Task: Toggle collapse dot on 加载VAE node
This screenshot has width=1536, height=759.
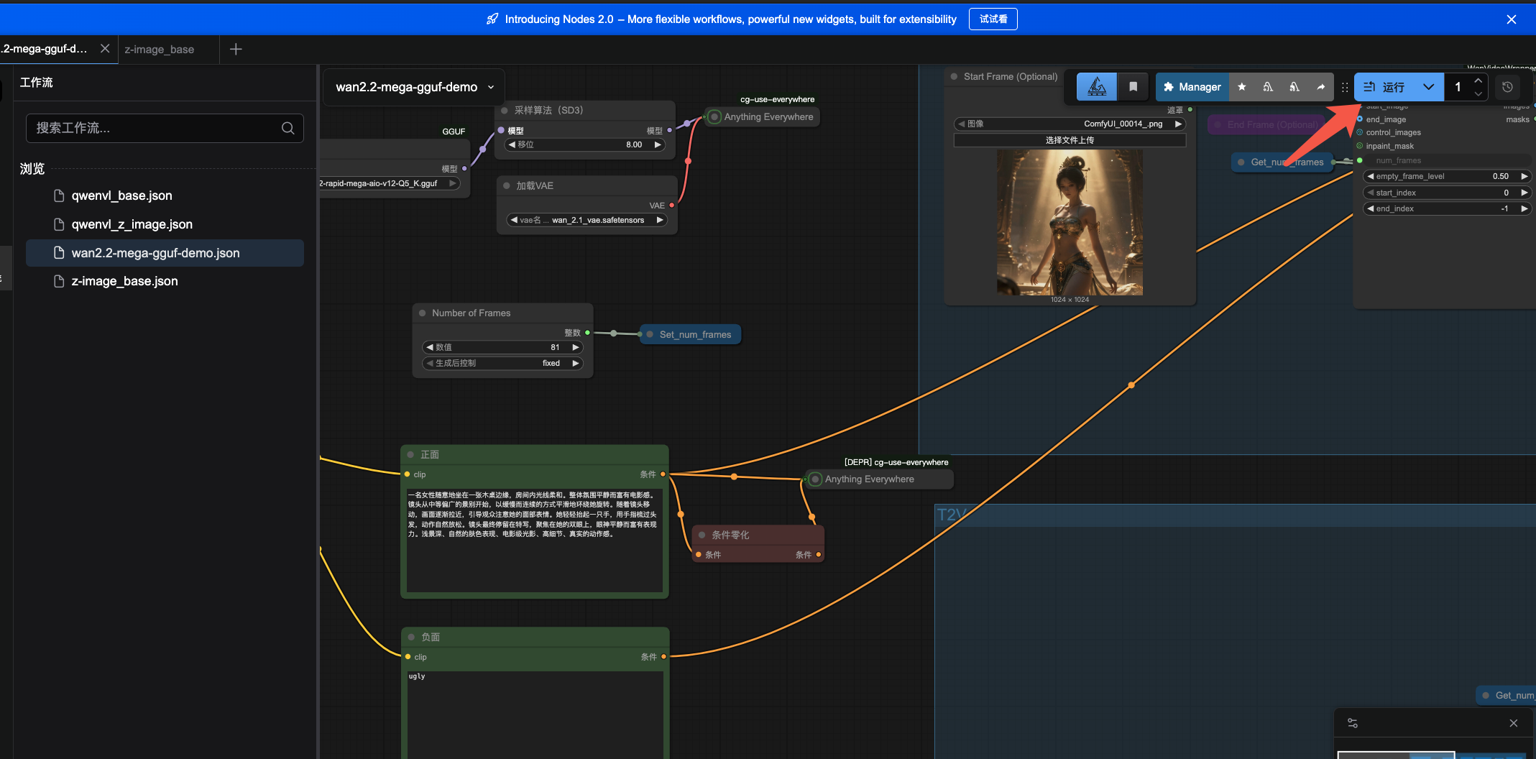Action: 507,185
